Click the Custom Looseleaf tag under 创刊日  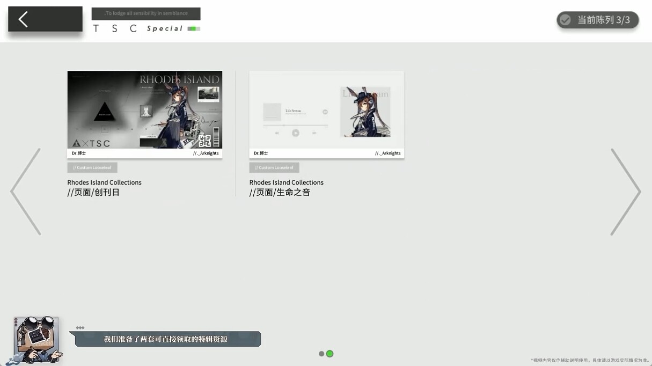(92, 167)
